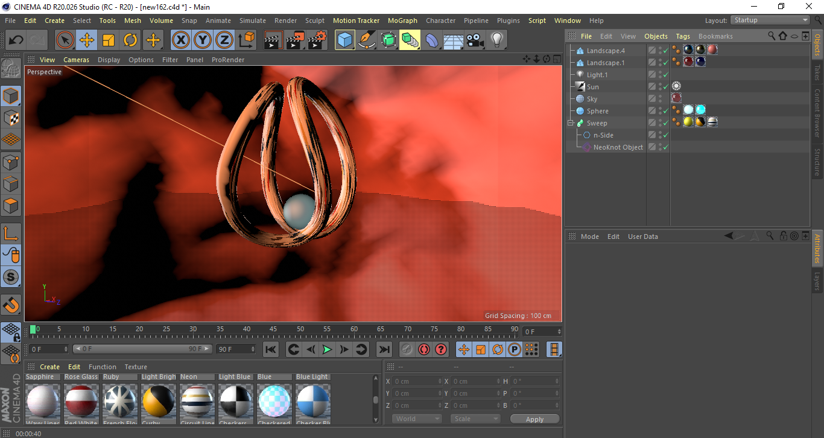Open Object Manager Tags menu

(x=683, y=36)
